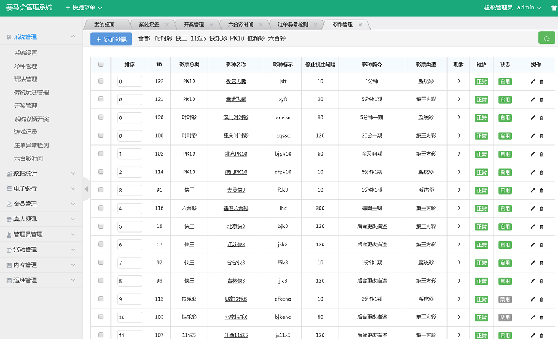The image size is (558, 339).
Task: Click the 禁用 status badge for U富快乐8
Action: click(504, 299)
